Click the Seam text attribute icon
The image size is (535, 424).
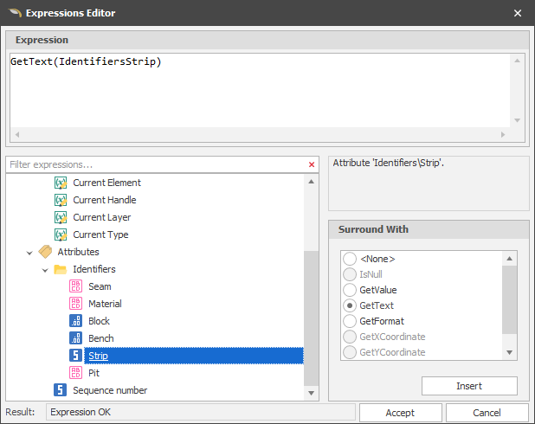[x=76, y=286]
